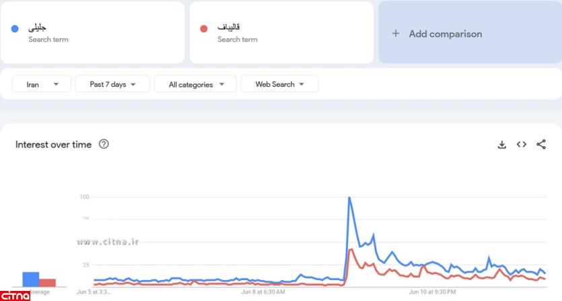Download the Interest over time chart data
562x301 pixels.
point(501,144)
